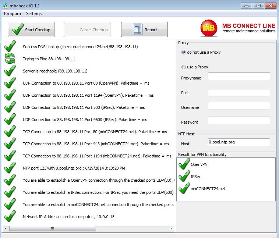
Task: Click checkmark icon for TCP Port 443 row
Action: [x=10, y=143]
